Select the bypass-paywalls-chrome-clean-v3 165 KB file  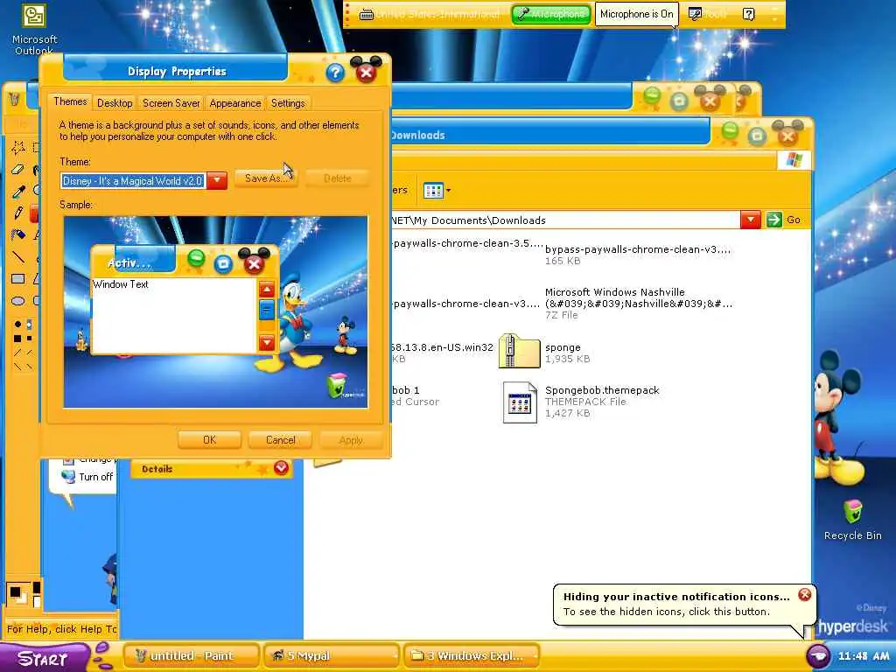click(638, 255)
